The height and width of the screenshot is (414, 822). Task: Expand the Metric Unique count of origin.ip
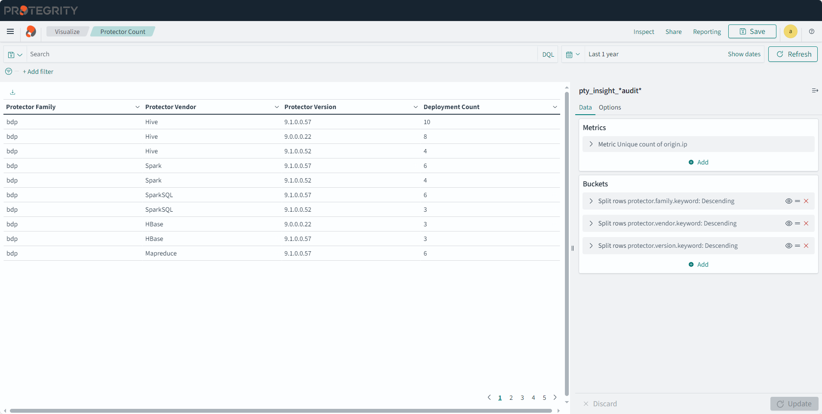591,144
